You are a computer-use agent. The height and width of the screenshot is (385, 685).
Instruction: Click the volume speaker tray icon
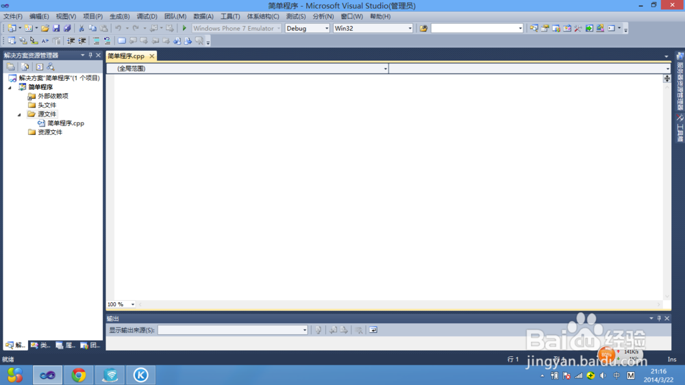[x=603, y=375]
